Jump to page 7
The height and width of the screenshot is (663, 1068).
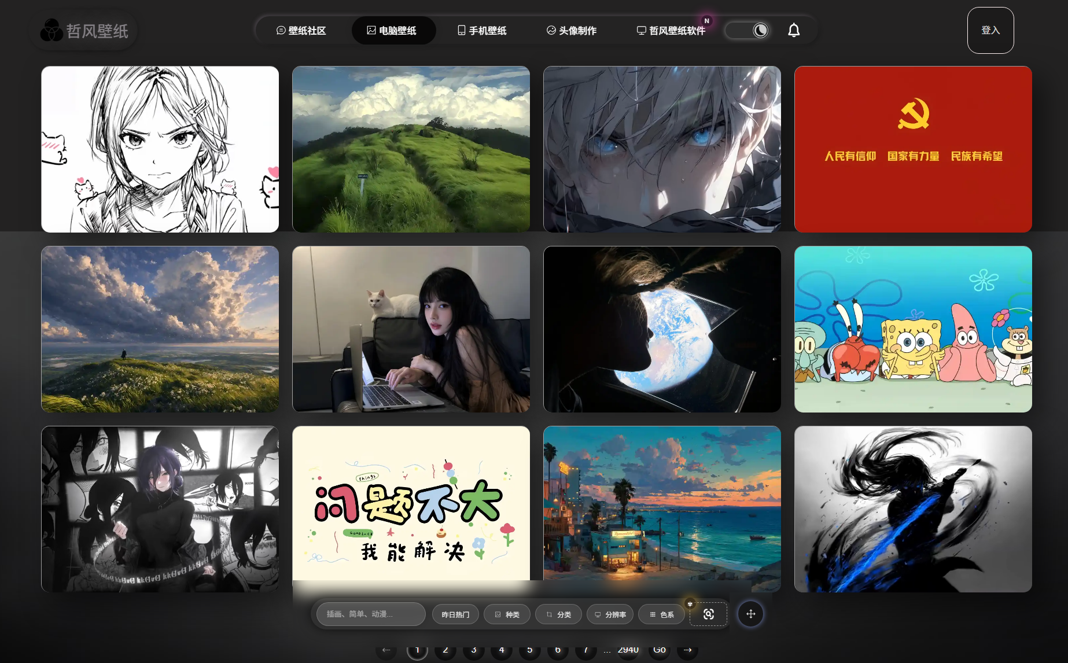point(586,650)
